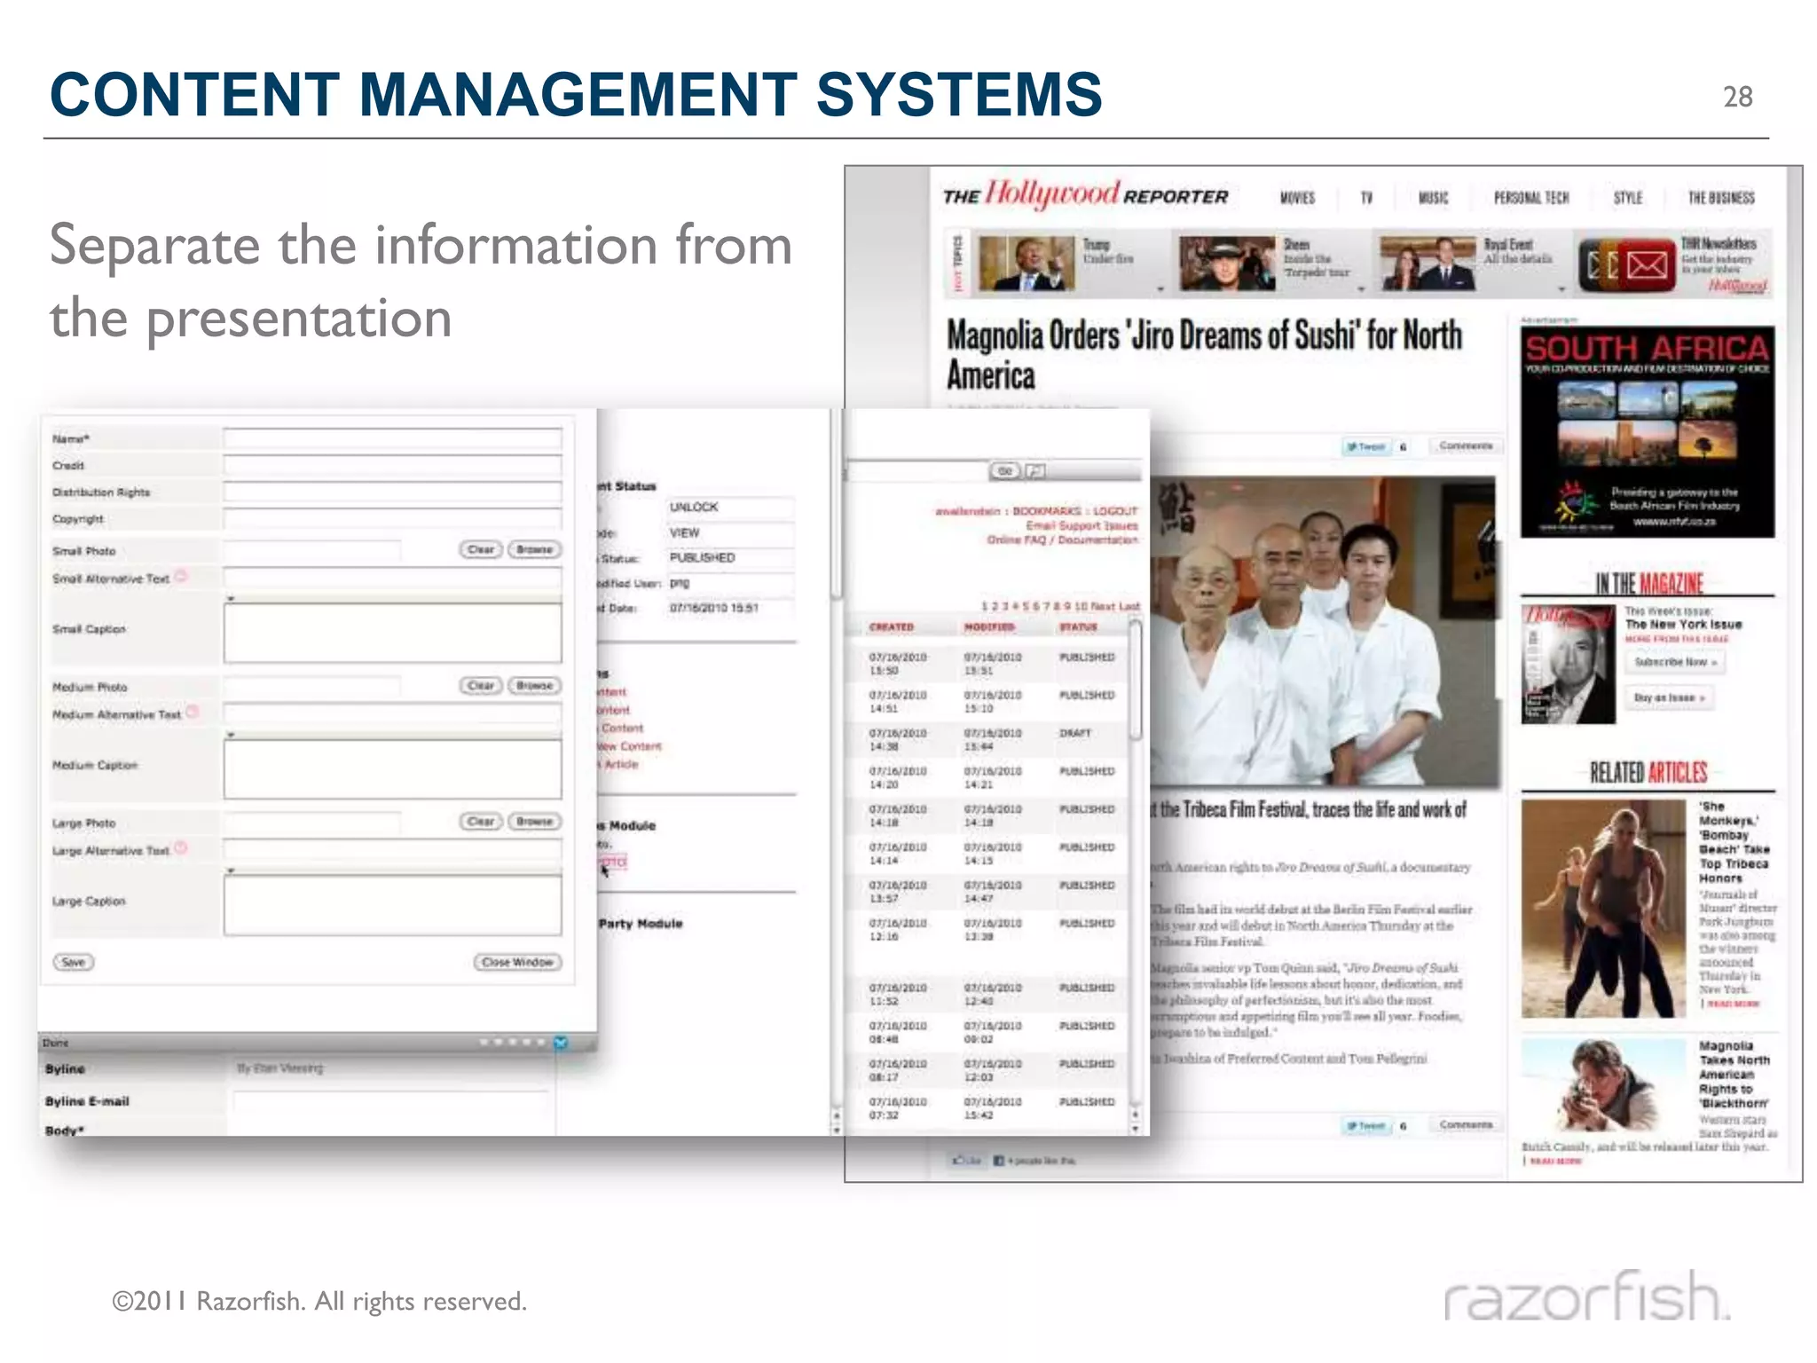Open 'She Monkeys, Bombay Beach' related article
The height and width of the screenshot is (1363, 1817).
(1734, 842)
